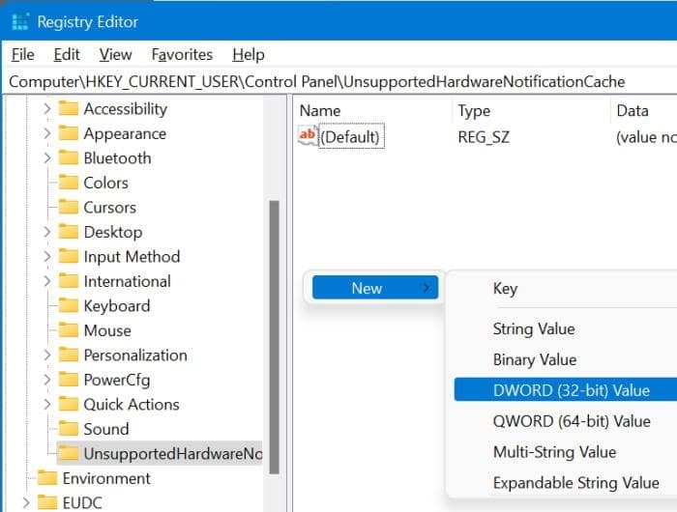Image resolution: width=677 pixels, height=512 pixels.
Task: Select the Accessibility key label
Action: point(125,109)
